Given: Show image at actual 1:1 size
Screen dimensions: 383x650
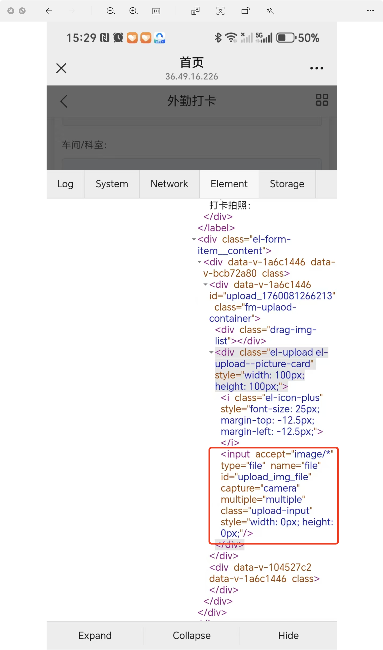Looking at the screenshot, I should click(156, 11).
